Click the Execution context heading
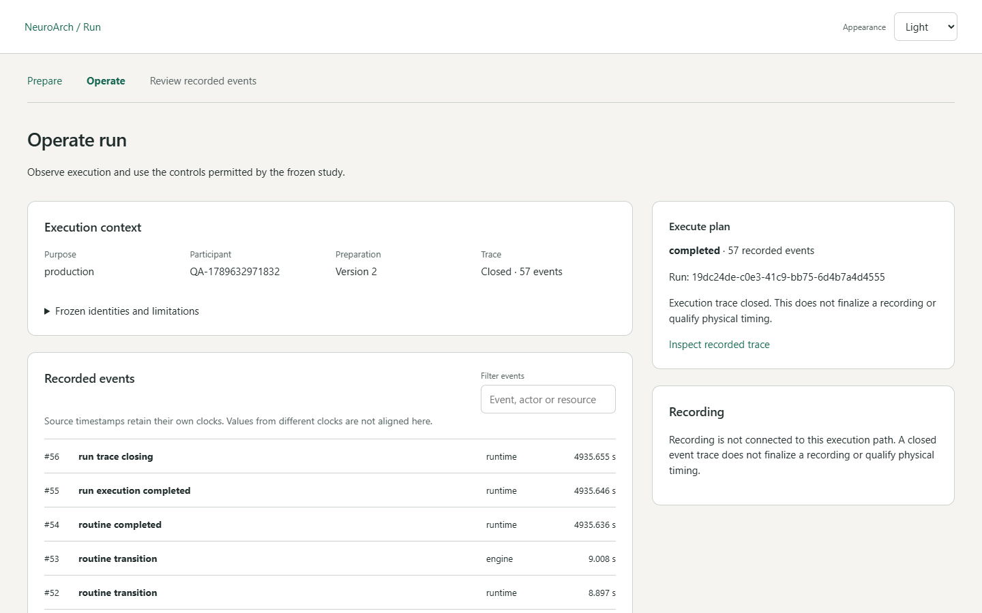This screenshot has width=982, height=613. coord(93,227)
